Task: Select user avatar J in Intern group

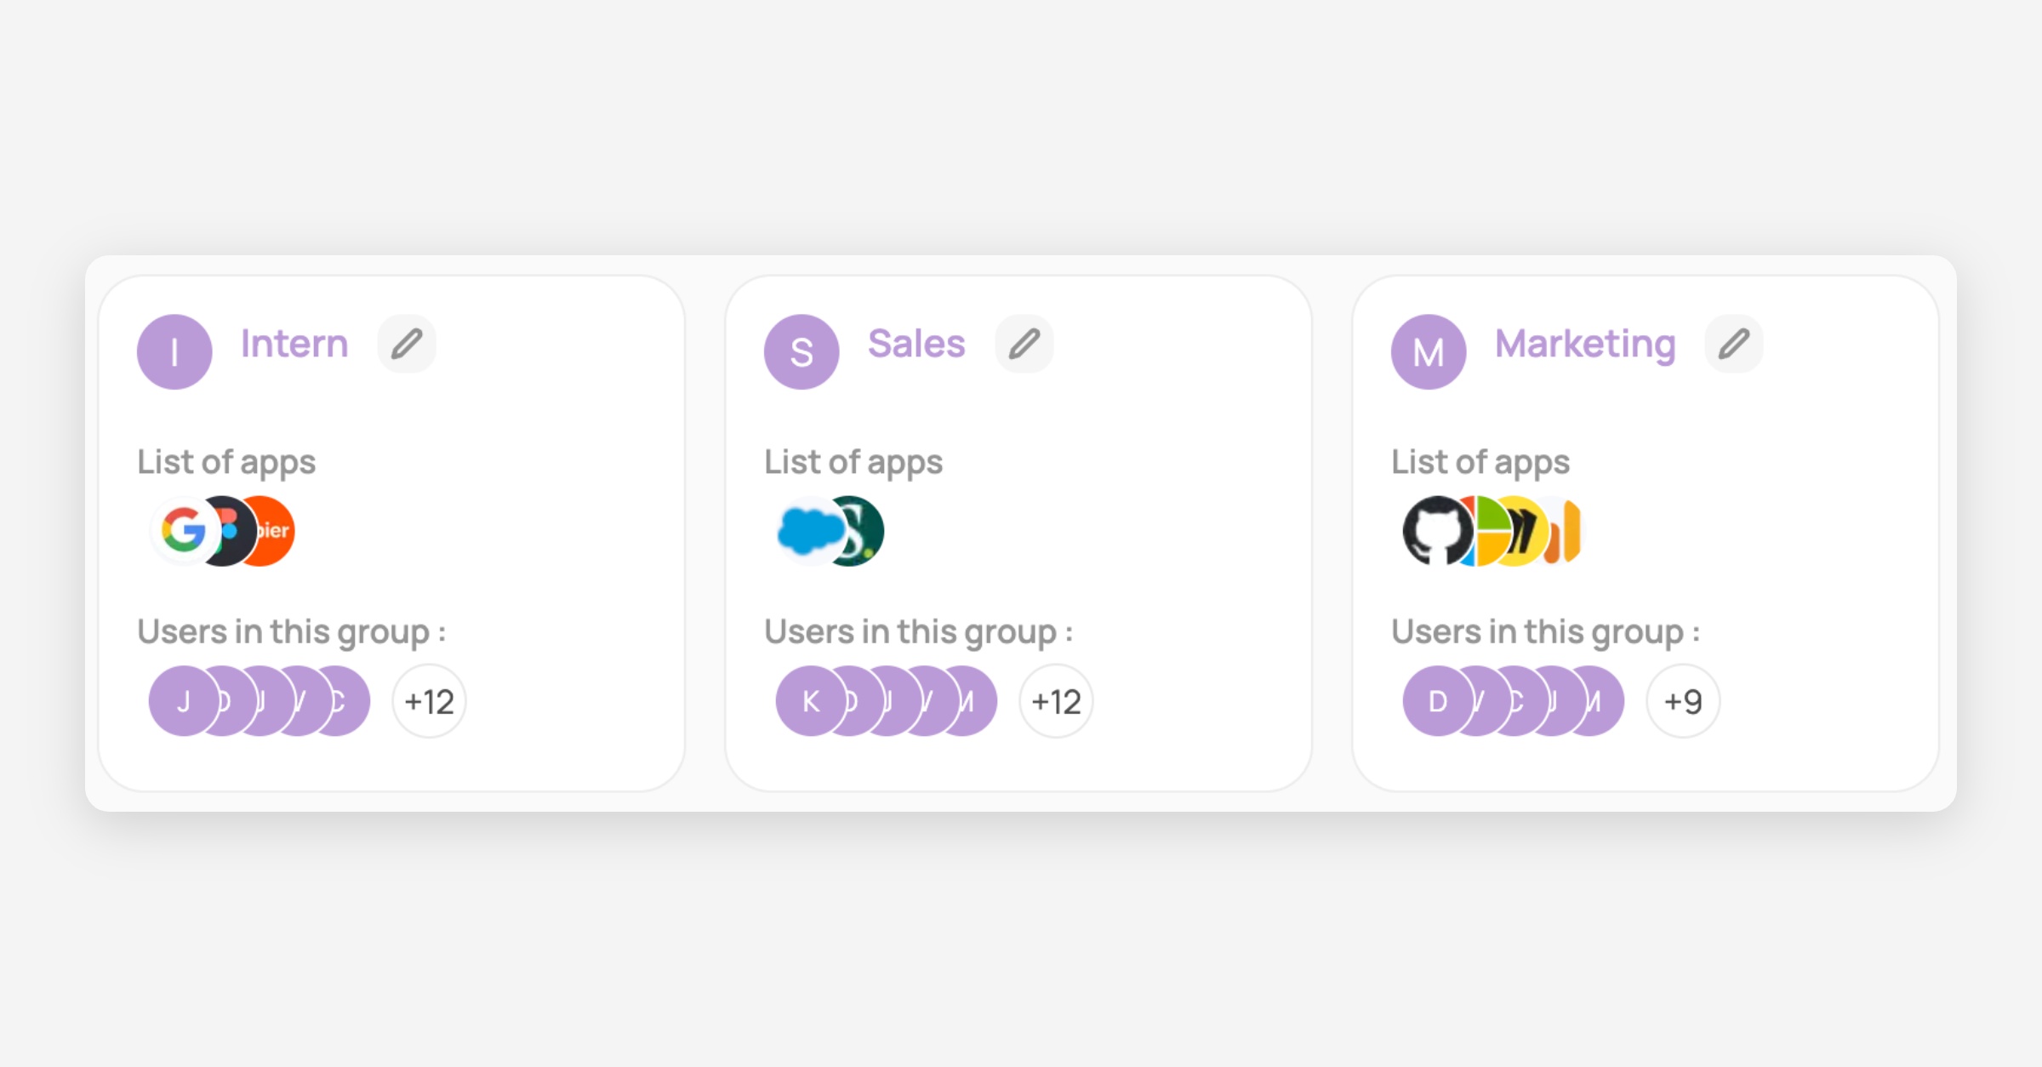Action: click(x=181, y=701)
